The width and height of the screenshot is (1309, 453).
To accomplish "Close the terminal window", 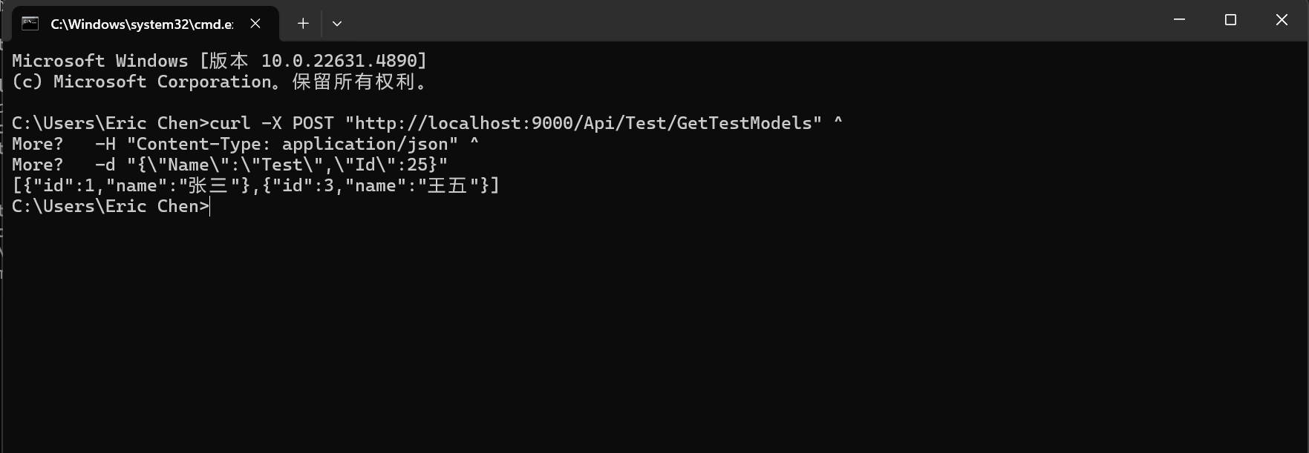I will click(x=1282, y=20).
